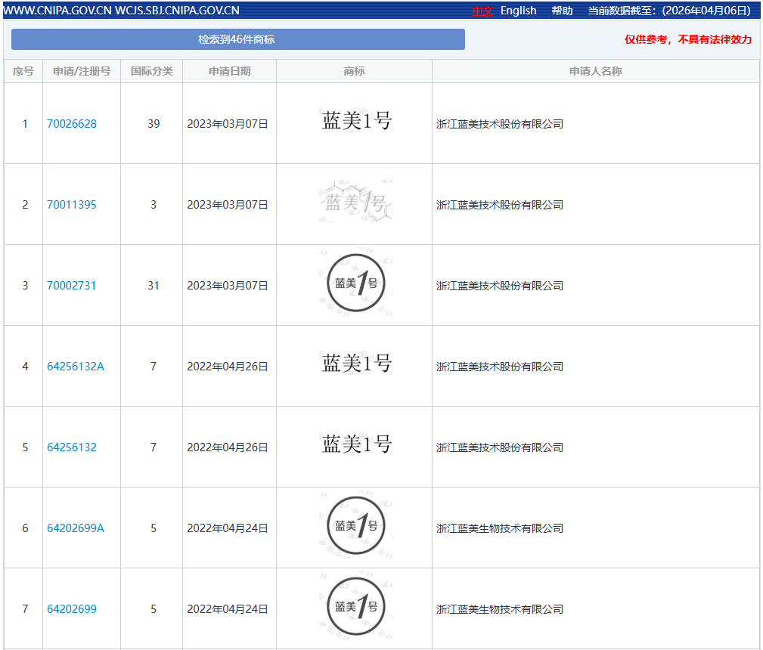Open trademark registration number 64202699

(x=72, y=608)
